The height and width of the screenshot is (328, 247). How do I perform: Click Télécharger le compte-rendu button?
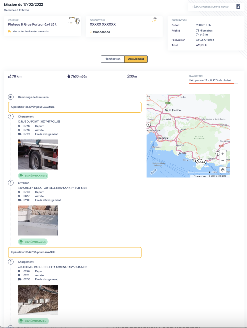(x=210, y=7)
